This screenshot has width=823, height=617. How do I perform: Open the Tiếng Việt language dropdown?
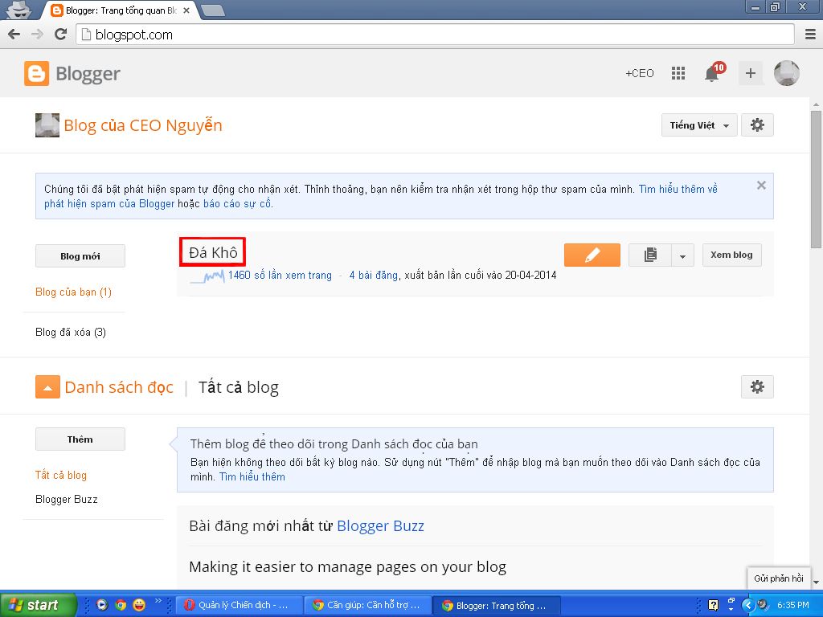(698, 125)
